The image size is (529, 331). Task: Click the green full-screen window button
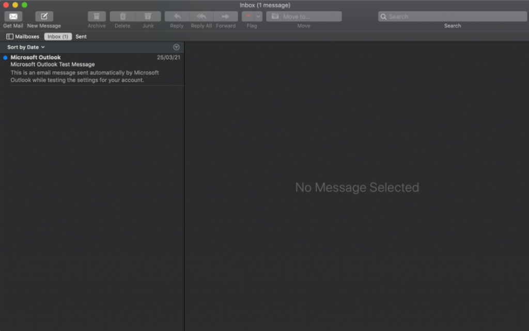click(24, 5)
